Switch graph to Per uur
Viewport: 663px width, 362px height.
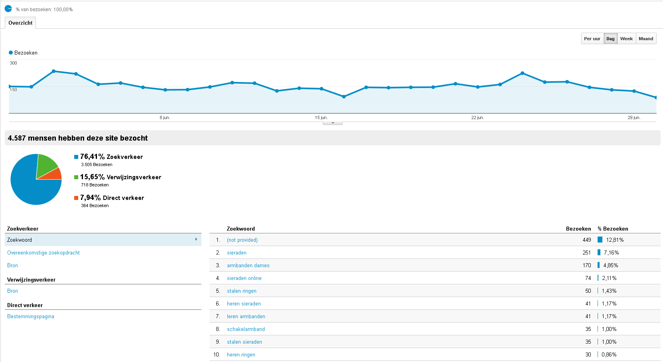click(x=592, y=39)
